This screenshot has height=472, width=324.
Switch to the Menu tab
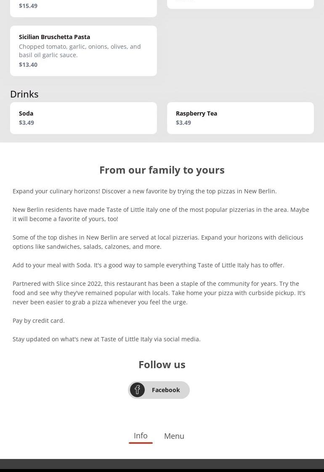(x=174, y=436)
